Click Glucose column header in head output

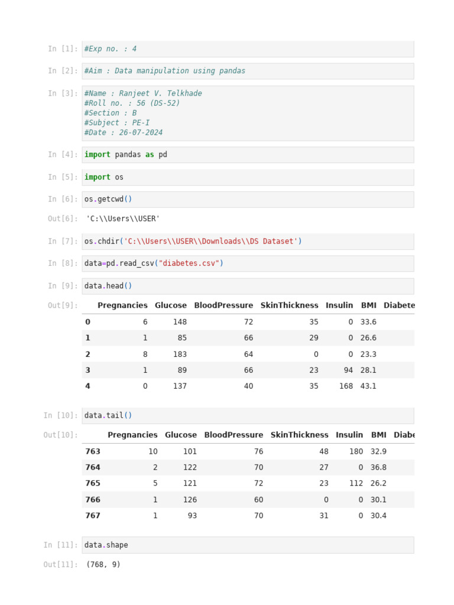[171, 305]
